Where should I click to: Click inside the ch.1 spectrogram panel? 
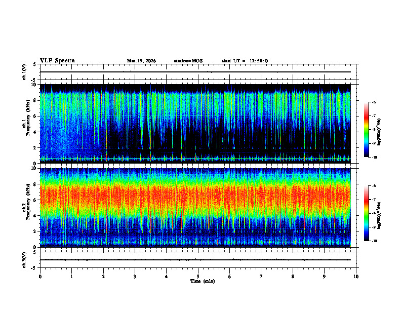(195, 124)
